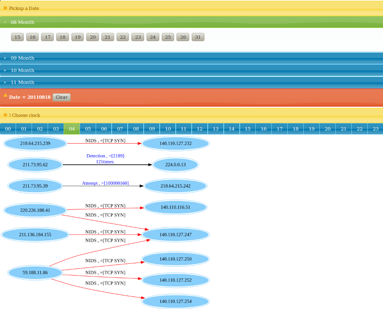Select day 21 button
This screenshot has height=309, width=383.
tap(108, 37)
